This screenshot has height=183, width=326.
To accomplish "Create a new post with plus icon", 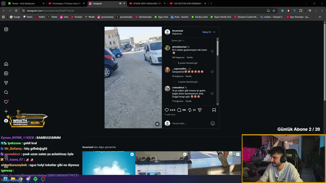I will click(x=6, y=111).
